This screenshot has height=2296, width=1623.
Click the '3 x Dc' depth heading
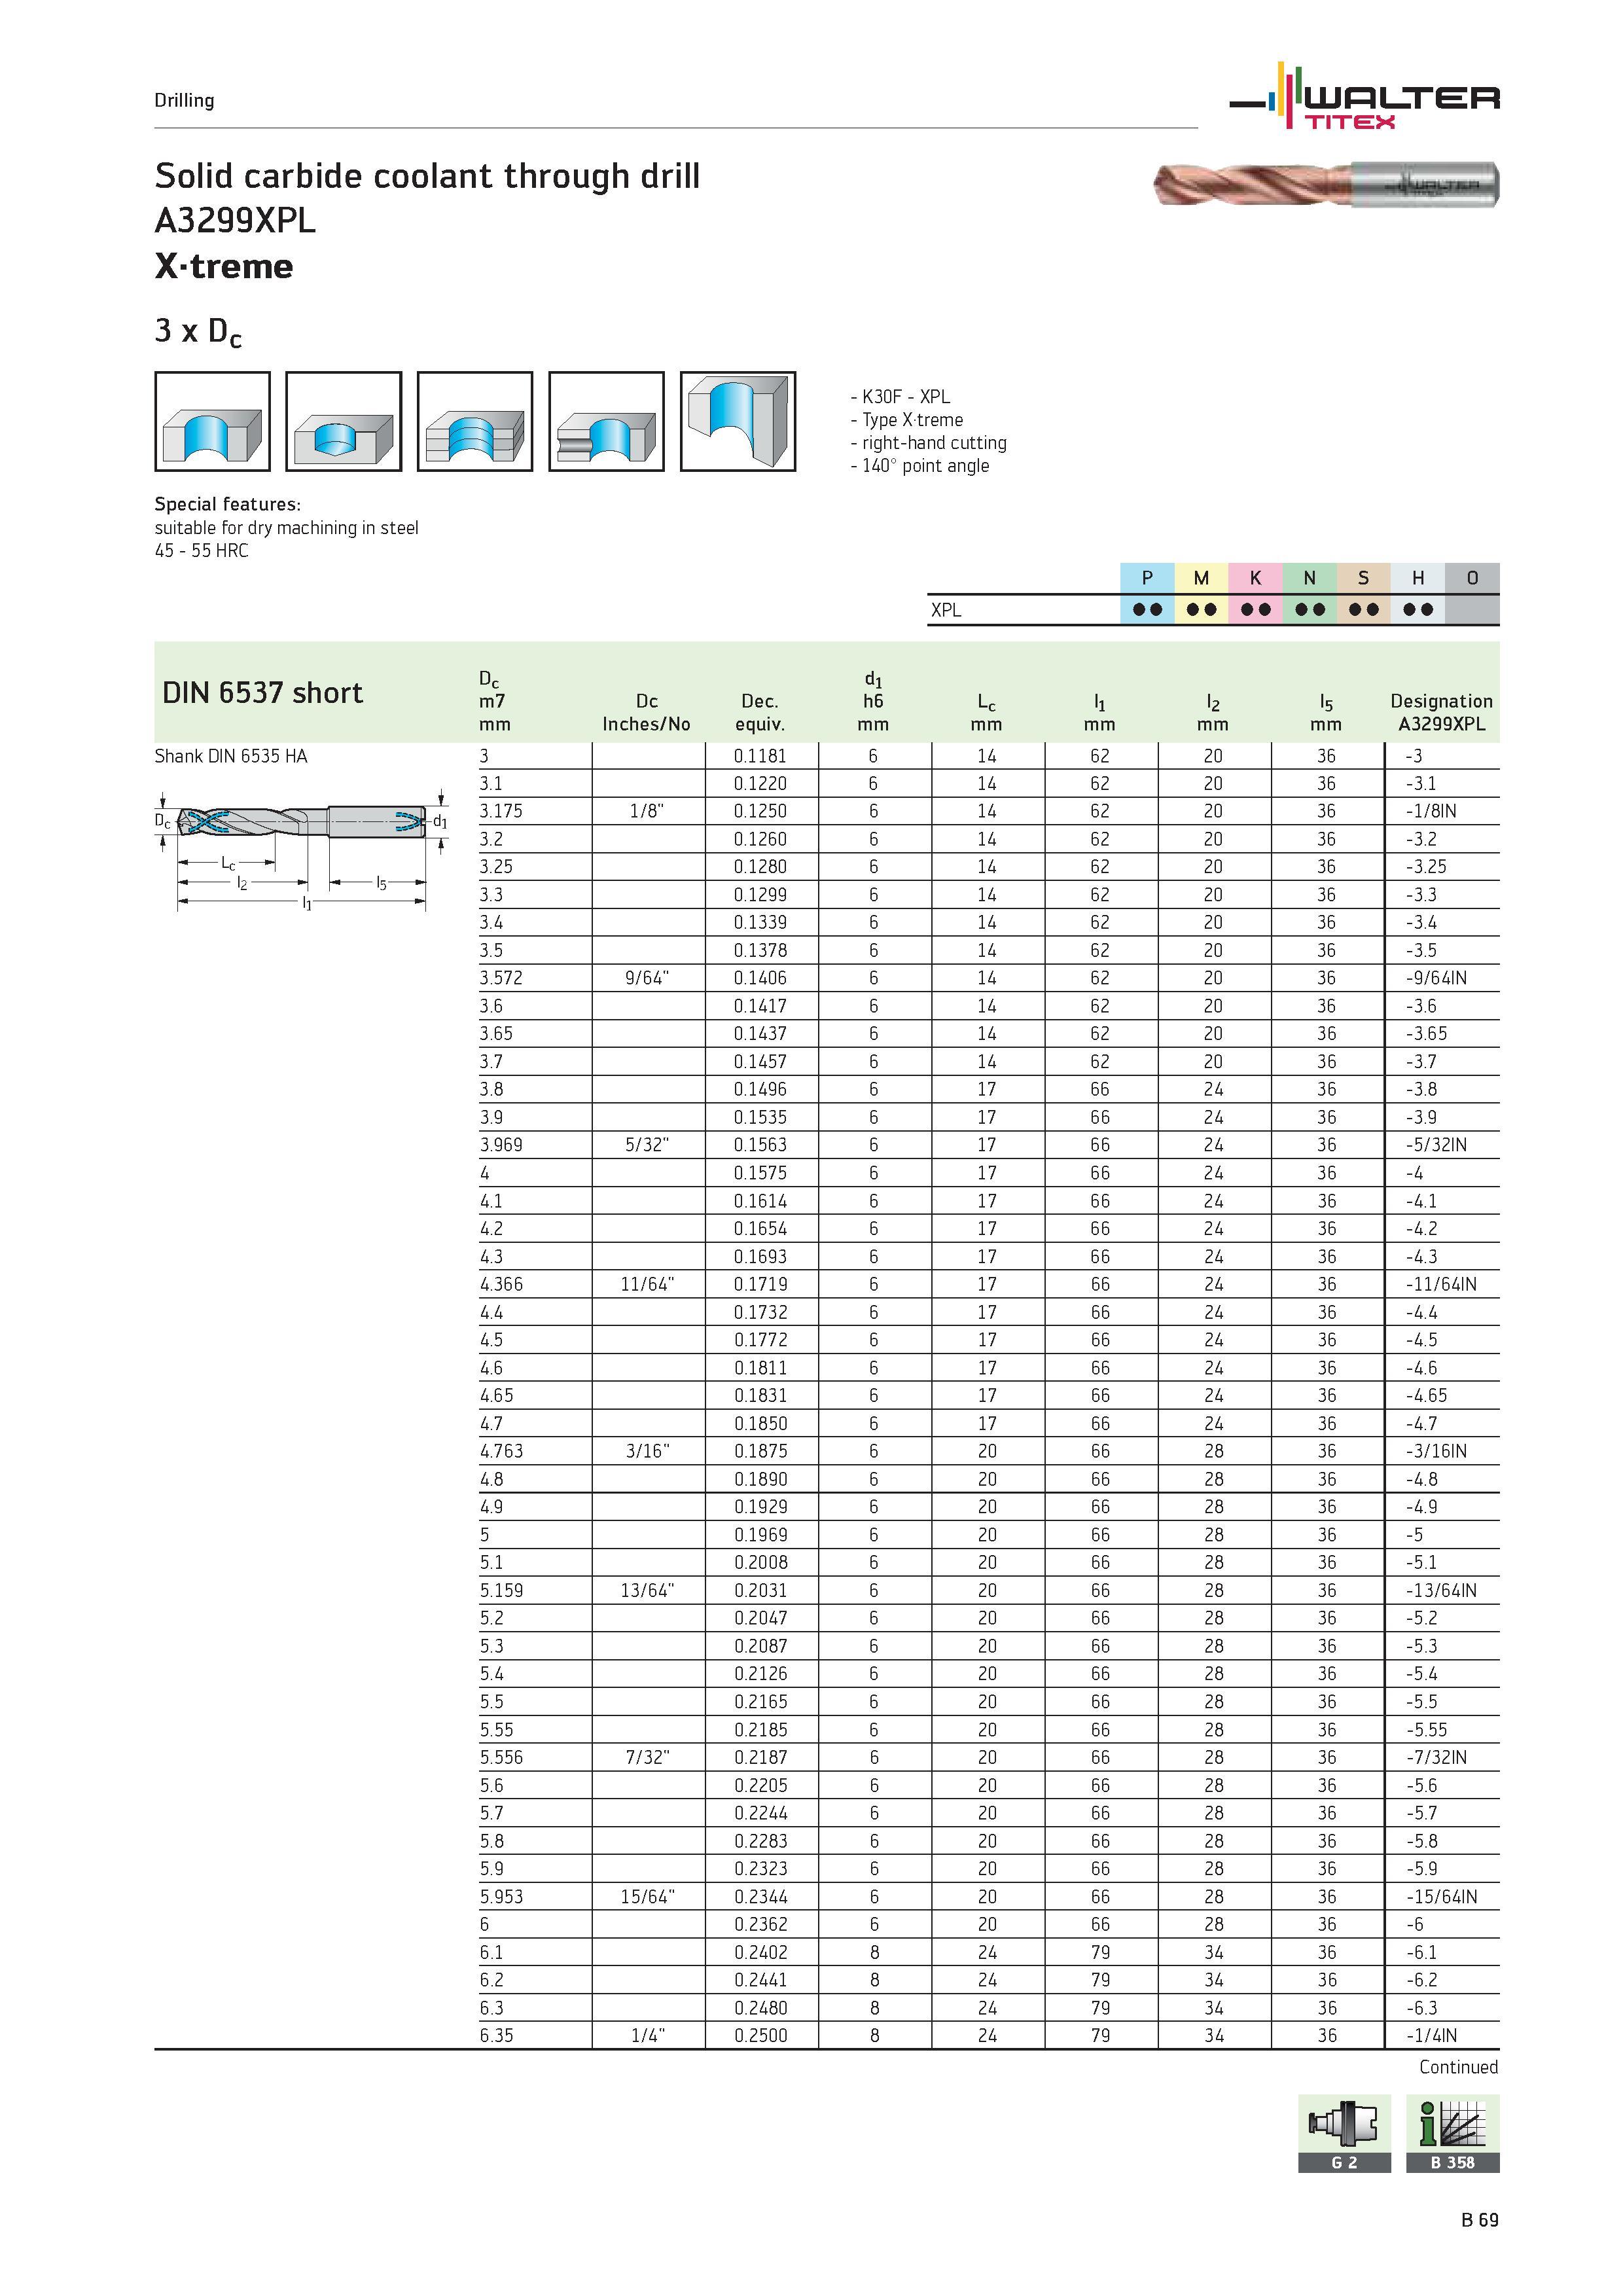[x=198, y=331]
